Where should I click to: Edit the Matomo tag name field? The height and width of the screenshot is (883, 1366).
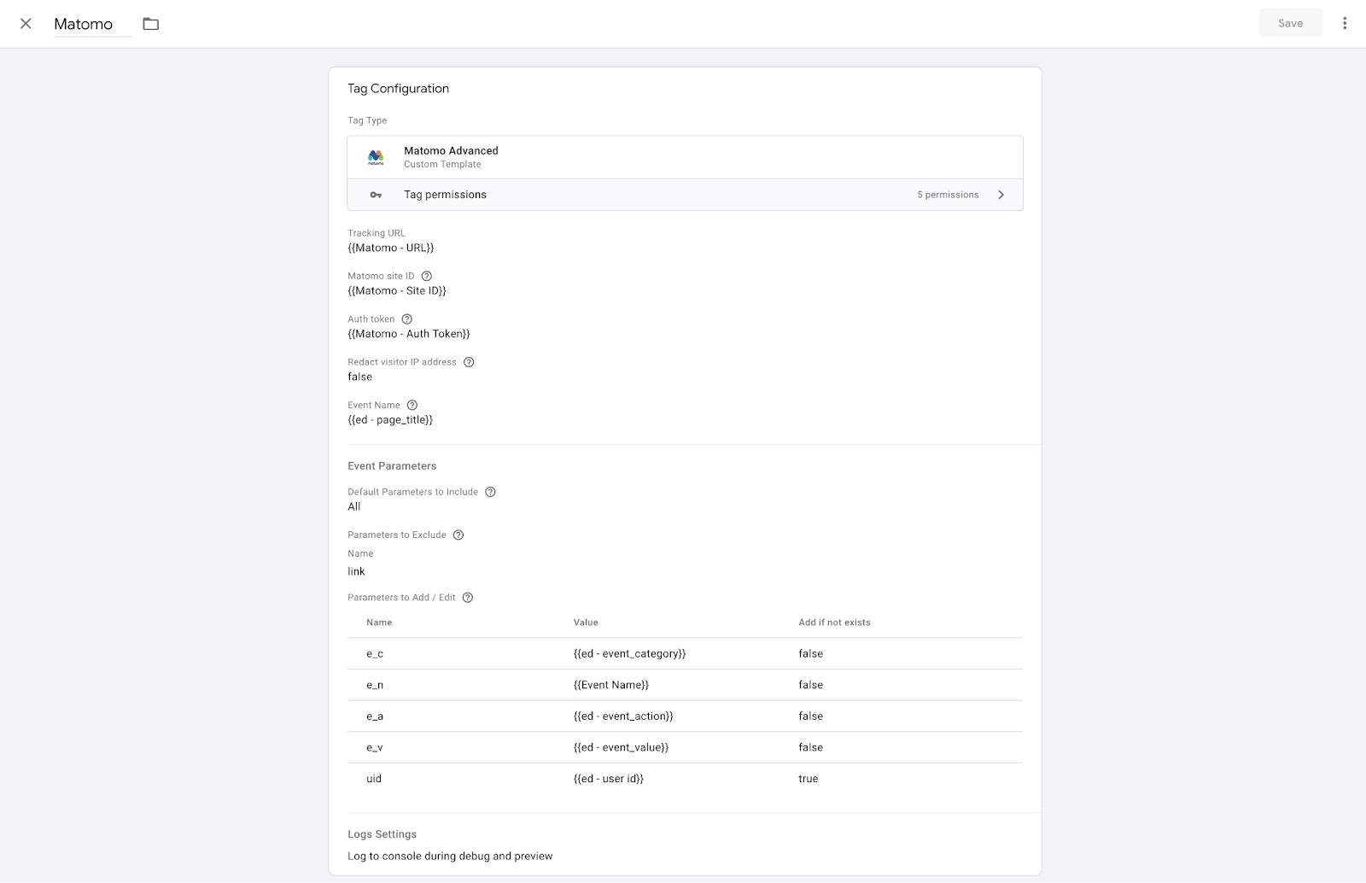point(92,24)
